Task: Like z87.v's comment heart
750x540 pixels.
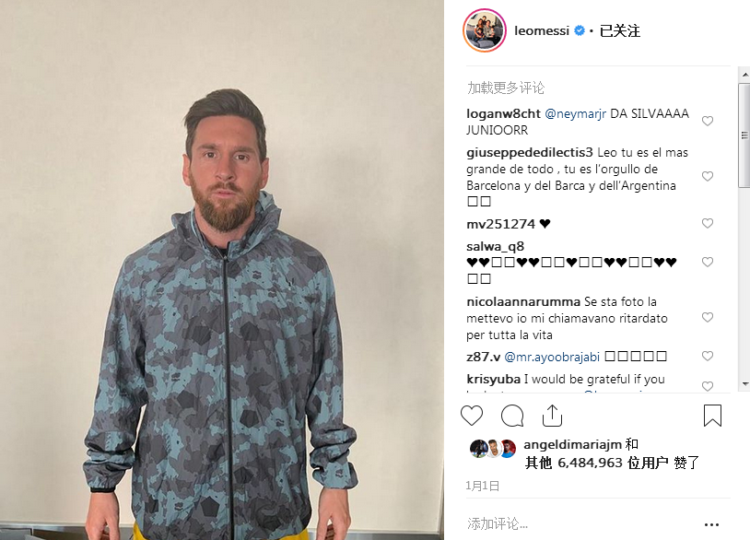Action: [x=708, y=356]
